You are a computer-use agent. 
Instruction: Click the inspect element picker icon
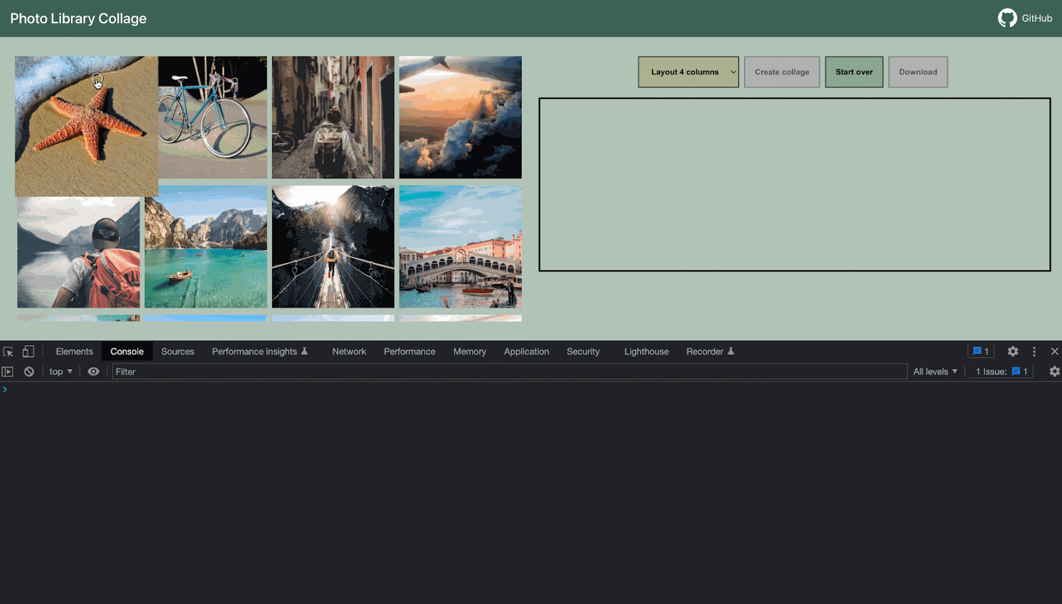[x=8, y=352]
